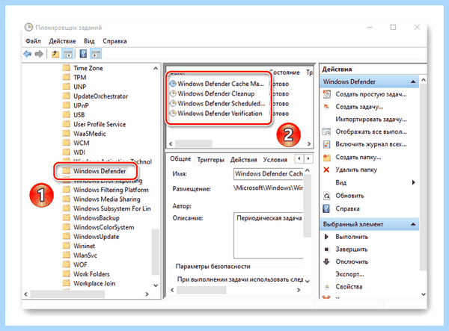Click the Windows Defender Verification task icon

(x=173, y=113)
